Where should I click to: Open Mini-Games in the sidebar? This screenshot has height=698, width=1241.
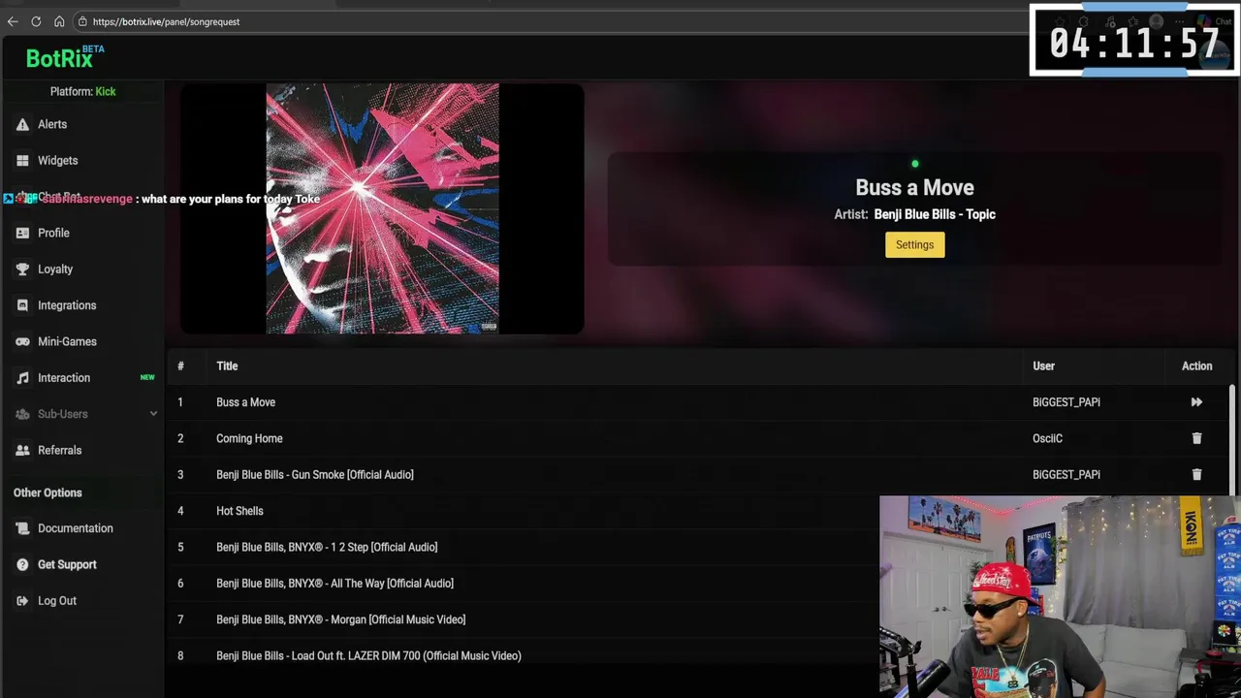(67, 341)
